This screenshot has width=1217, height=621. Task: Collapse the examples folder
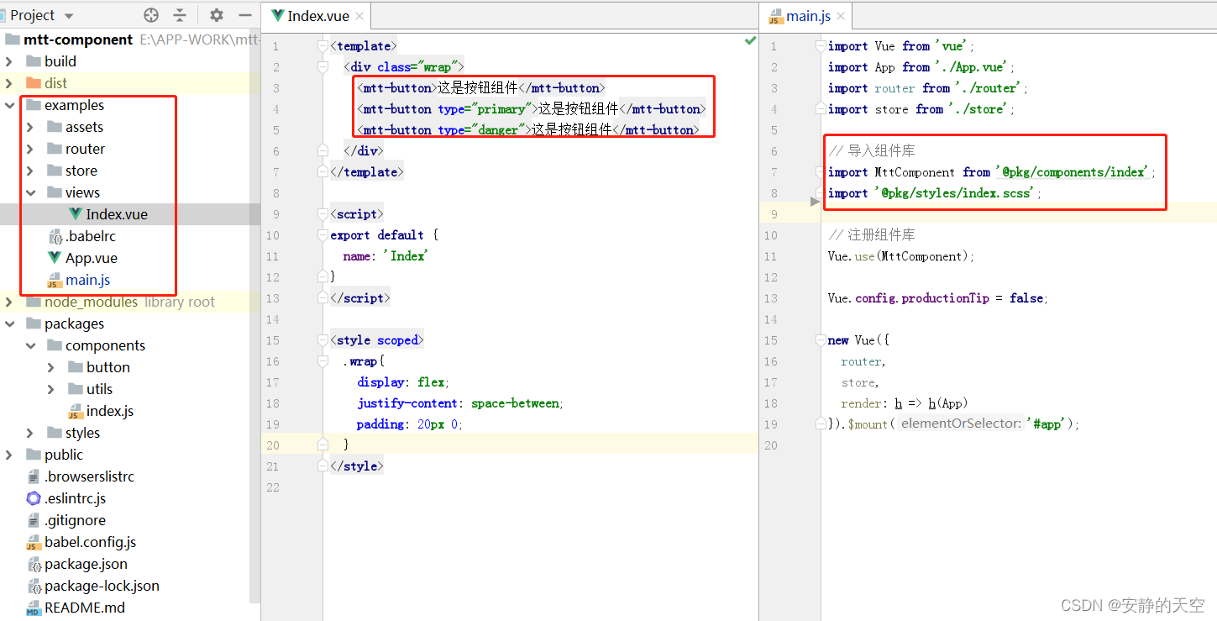9,105
